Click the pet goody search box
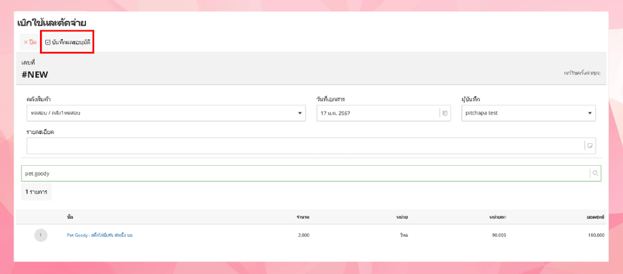Screen dimensions: 623x274 coord(311,173)
